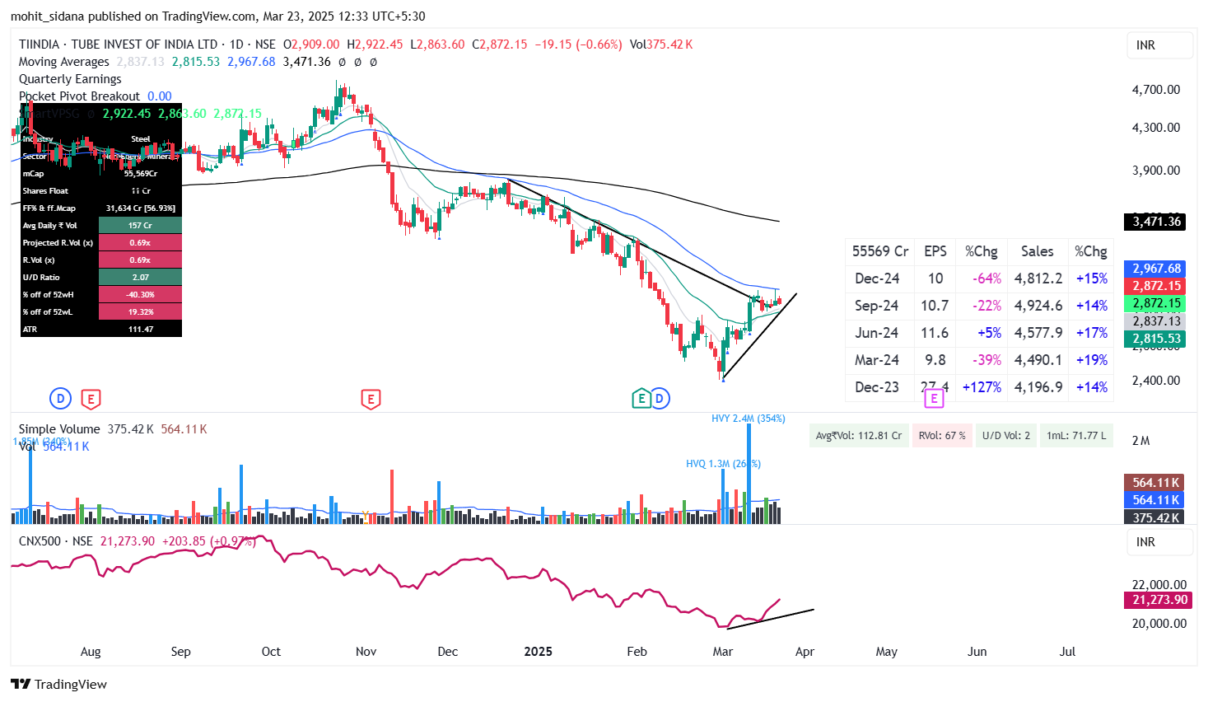This screenshot has width=1208, height=702.
Task: Click the Moving Averages indicator legend
Action: 64,62
